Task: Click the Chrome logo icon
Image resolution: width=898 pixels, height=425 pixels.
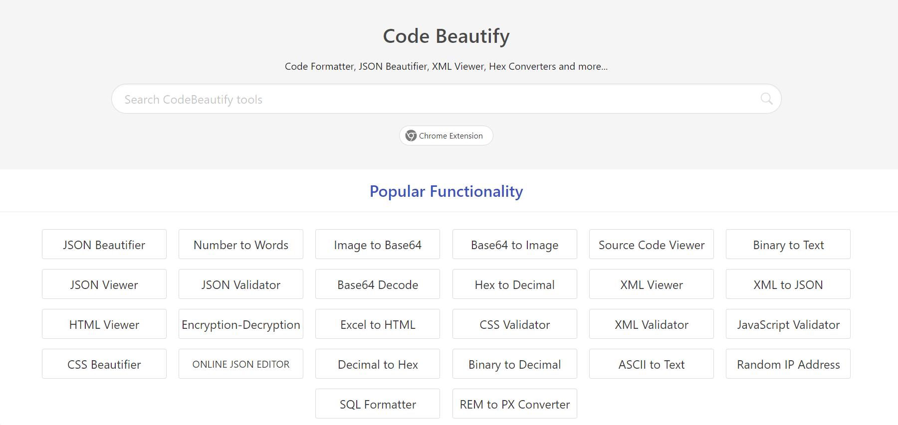Action: 411,136
